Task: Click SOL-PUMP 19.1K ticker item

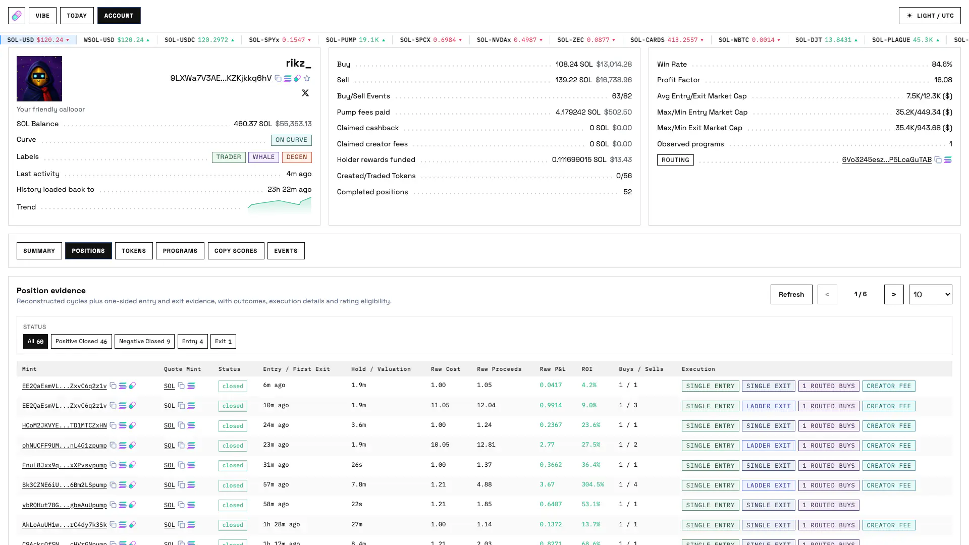Action: (x=355, y=40)
